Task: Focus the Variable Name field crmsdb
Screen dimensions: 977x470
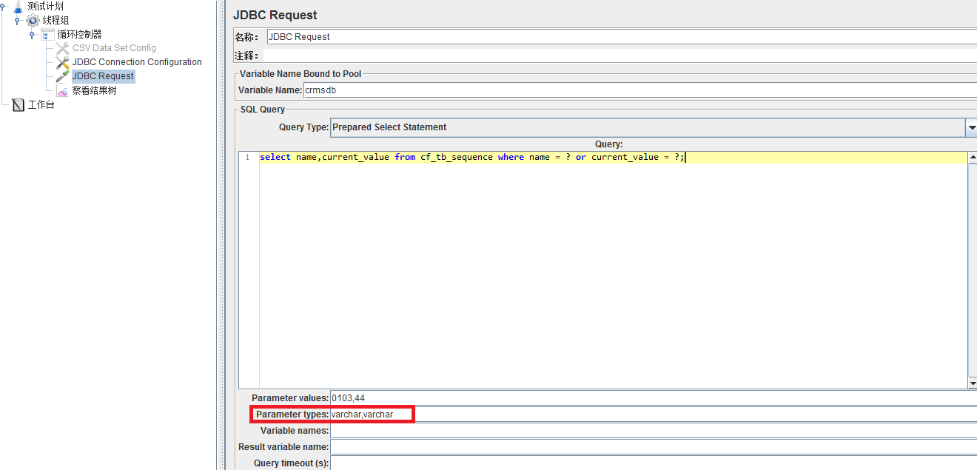Action: (x=640, y=90)
